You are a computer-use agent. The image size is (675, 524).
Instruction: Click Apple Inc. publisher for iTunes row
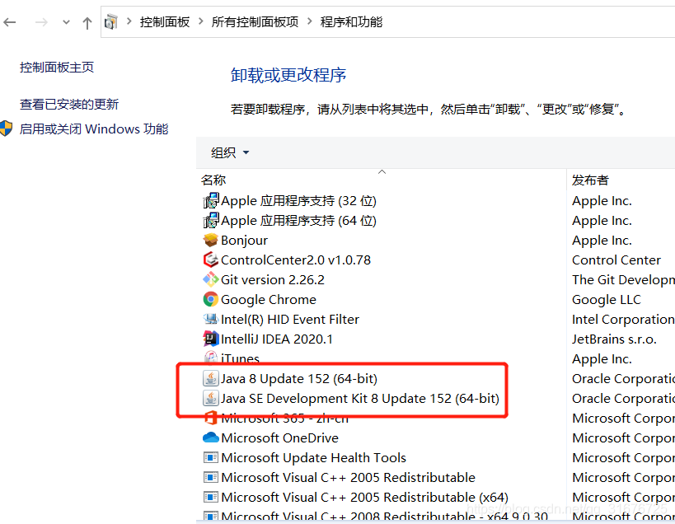coord(602,358)
